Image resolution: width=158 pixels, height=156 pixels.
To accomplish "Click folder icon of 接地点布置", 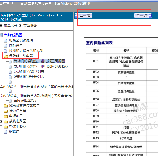I will tap(6, 111).
